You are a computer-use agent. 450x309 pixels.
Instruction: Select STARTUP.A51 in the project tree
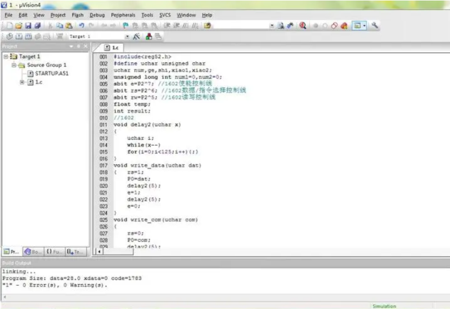(48, 74)
